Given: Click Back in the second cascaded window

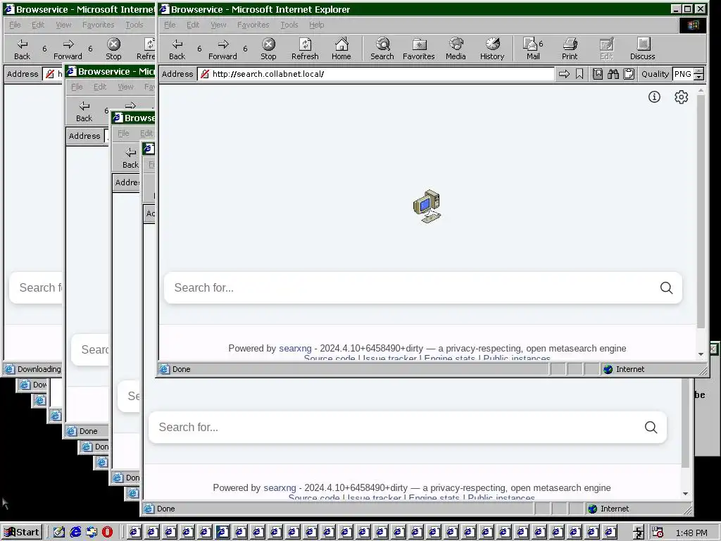Looking at the screenshot, I should click(84, 111).
